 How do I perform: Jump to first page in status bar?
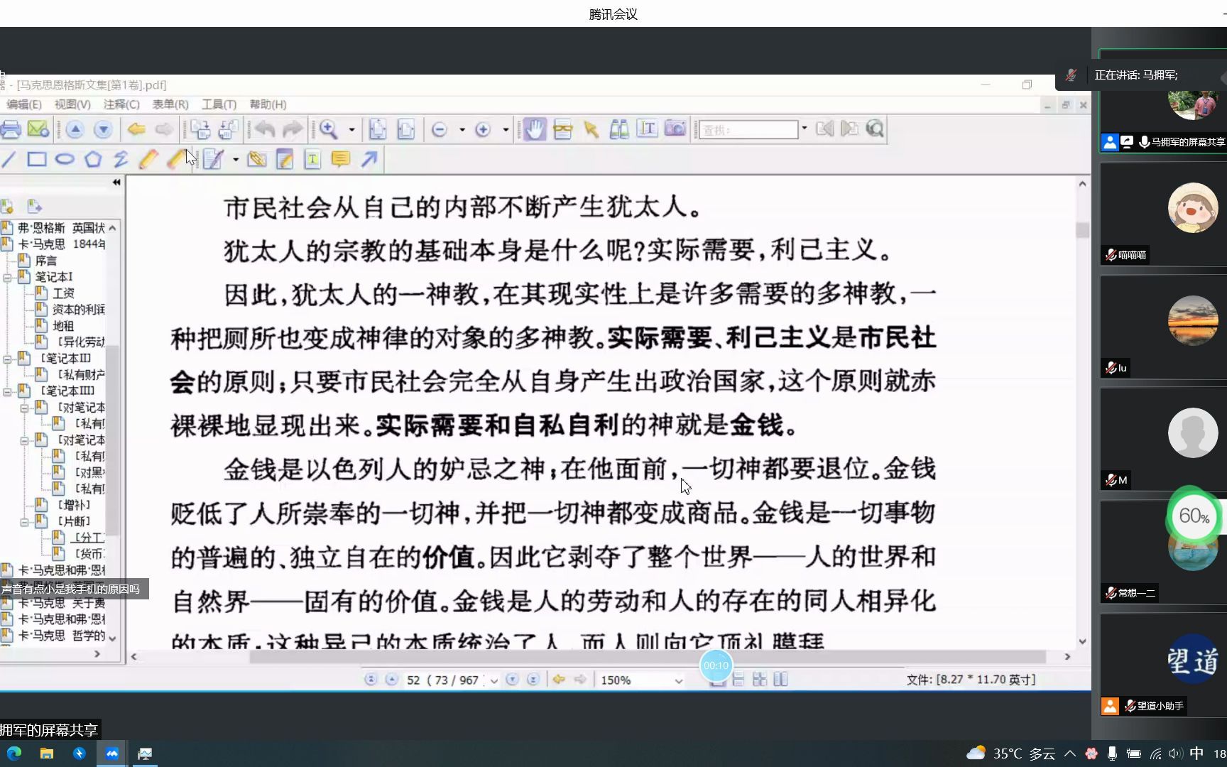pyautogui.click(x=371, y=680)
